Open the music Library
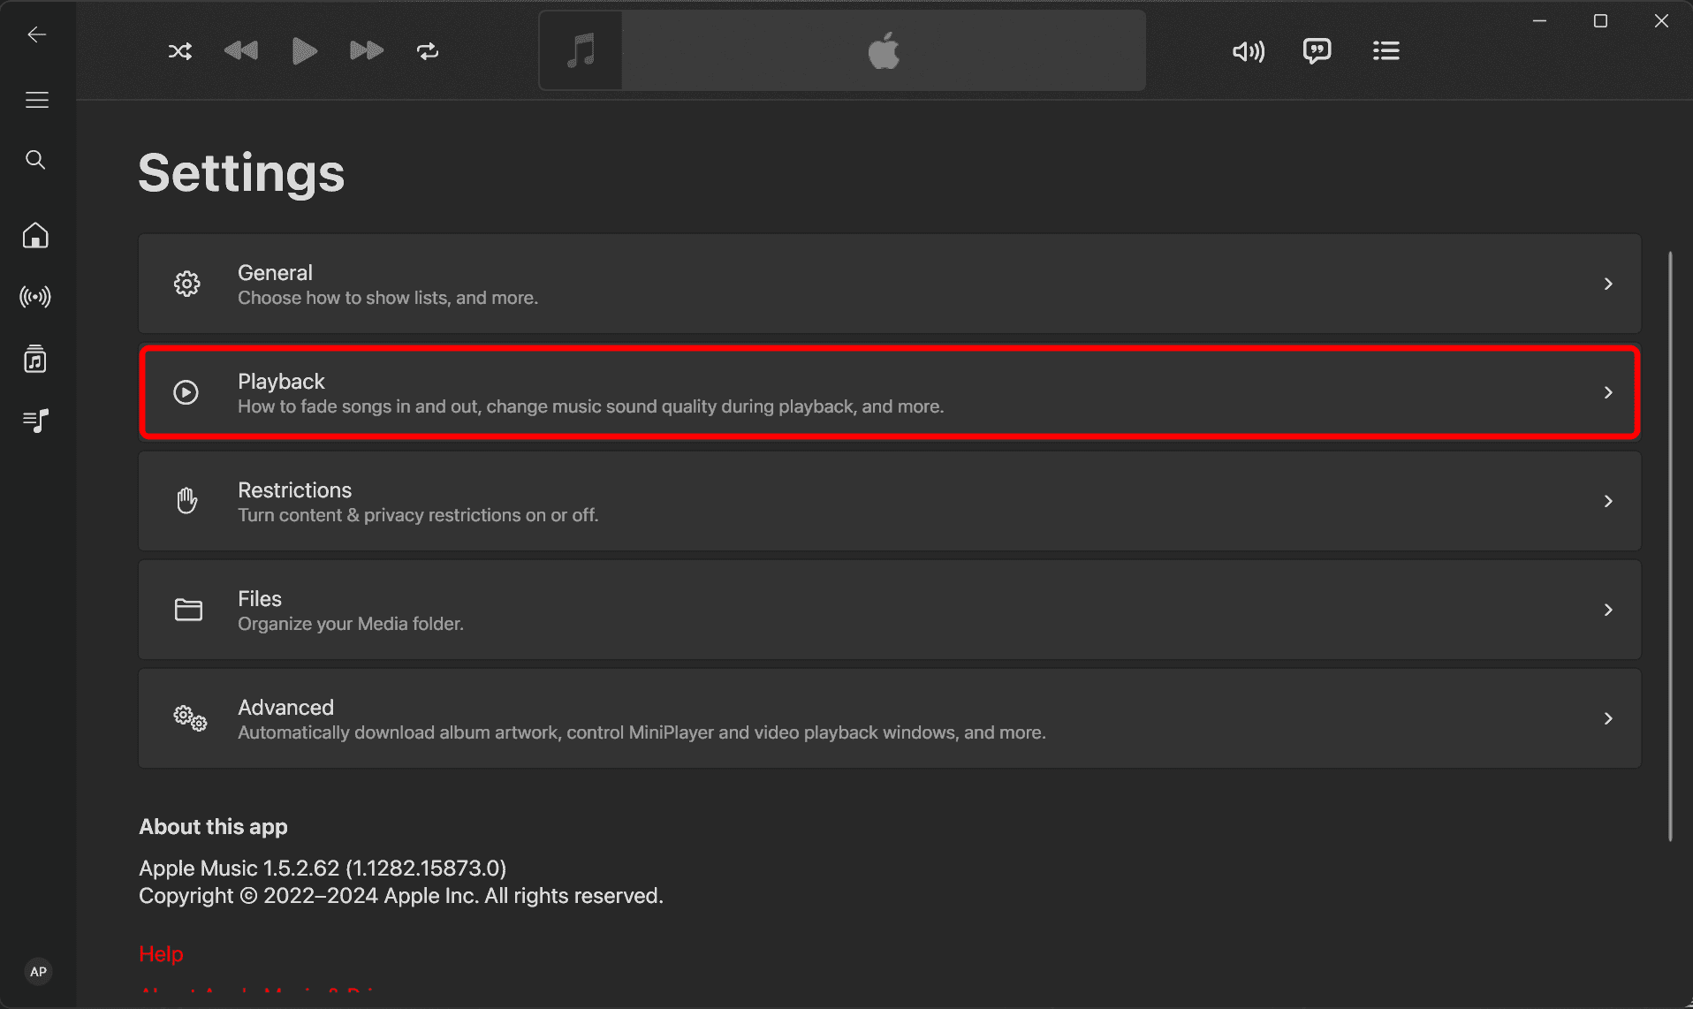This screenshot has height=1009, width=1693. coord(35,359)
